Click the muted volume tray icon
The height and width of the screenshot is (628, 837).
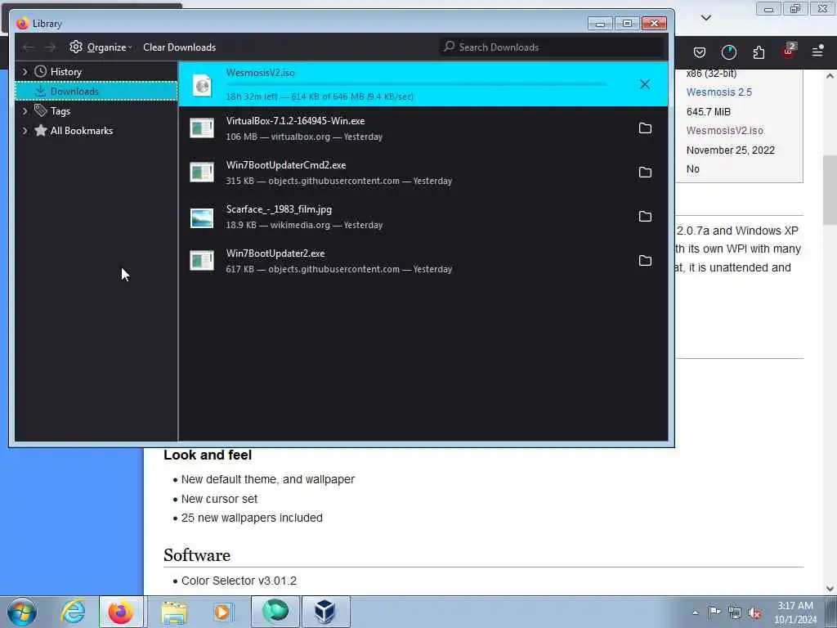(x=754, y=613)
